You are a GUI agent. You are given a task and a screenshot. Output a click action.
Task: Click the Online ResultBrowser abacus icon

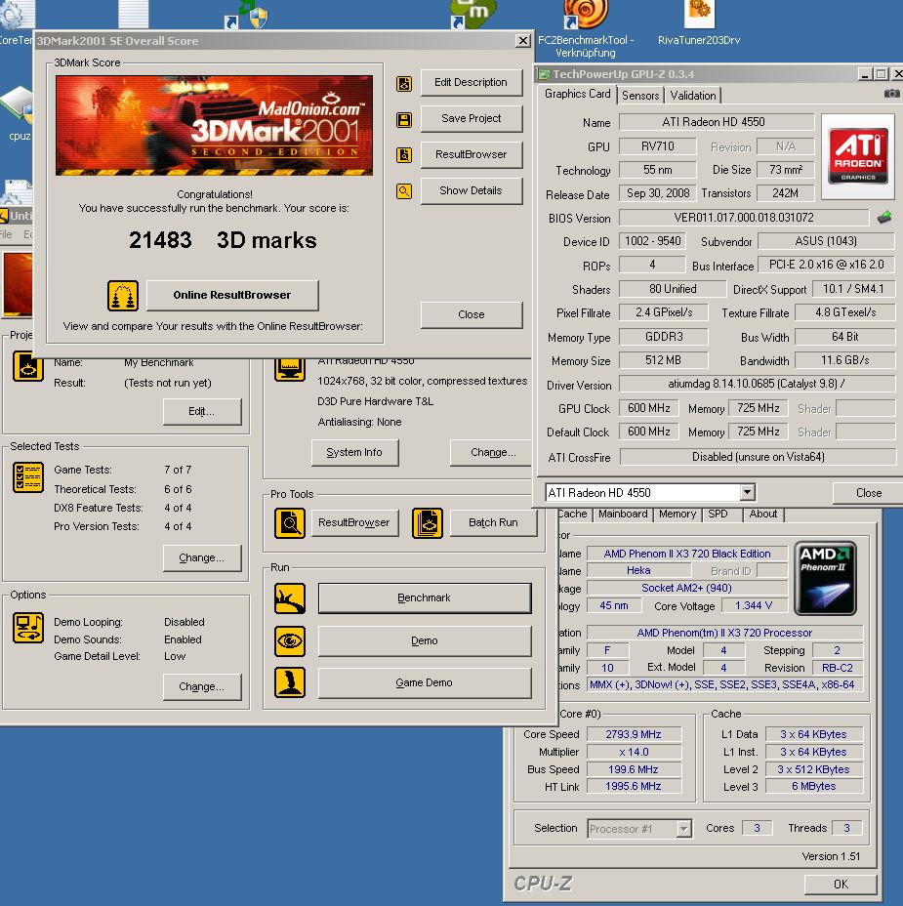point(122,295)
